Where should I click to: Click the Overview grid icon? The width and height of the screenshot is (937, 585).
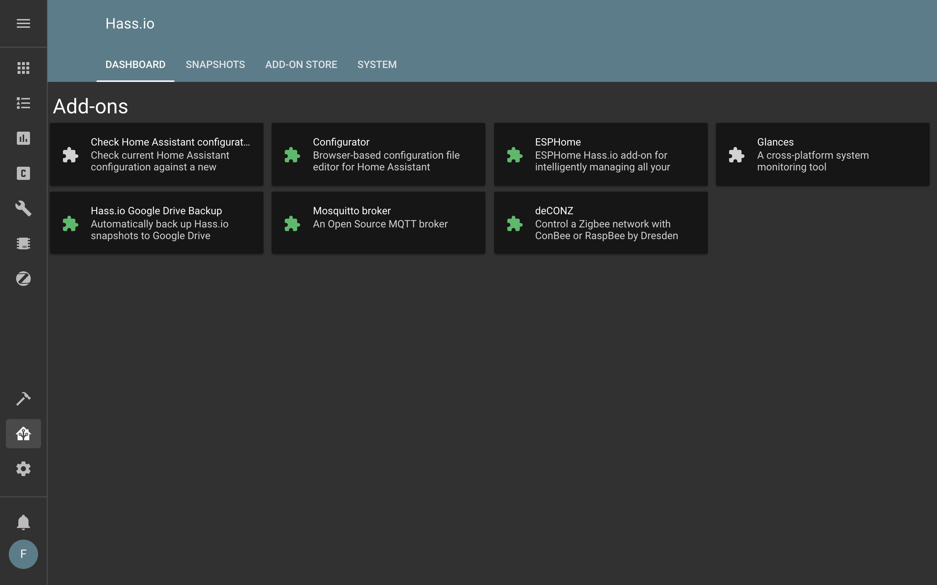23,68
